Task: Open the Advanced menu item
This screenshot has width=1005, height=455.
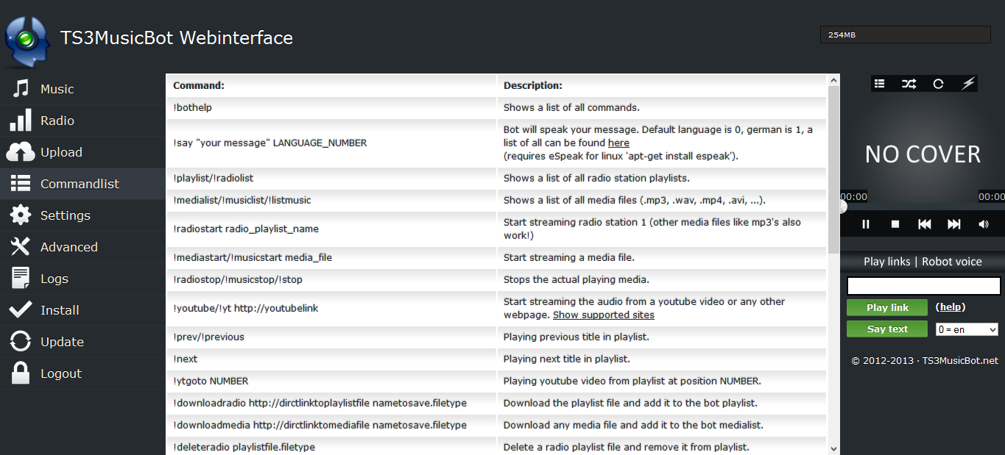Action: [82, 247]
